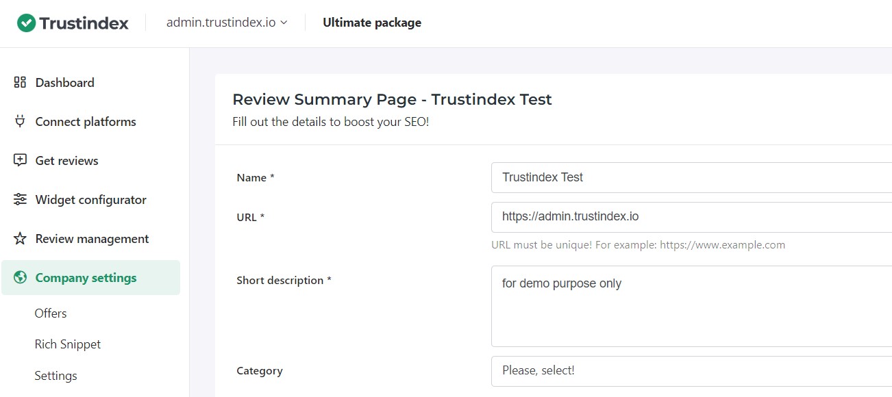Open the Get reviews menu

pyautogui.click(x=66, y=160)
